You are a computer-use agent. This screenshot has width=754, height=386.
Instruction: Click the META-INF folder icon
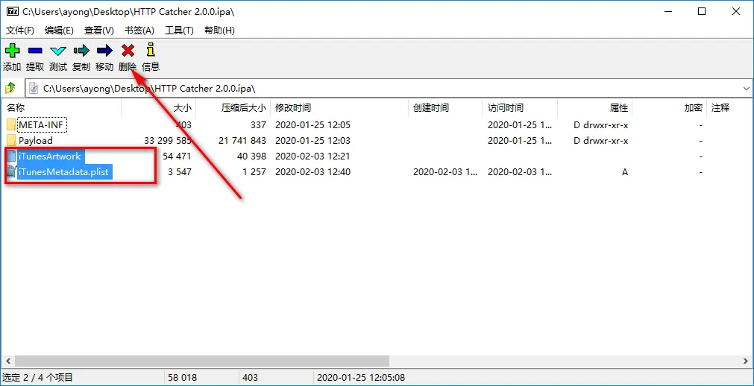(11, 125)
